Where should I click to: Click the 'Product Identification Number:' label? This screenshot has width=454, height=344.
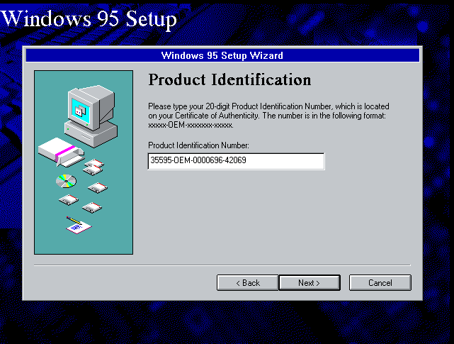[198, 145]
